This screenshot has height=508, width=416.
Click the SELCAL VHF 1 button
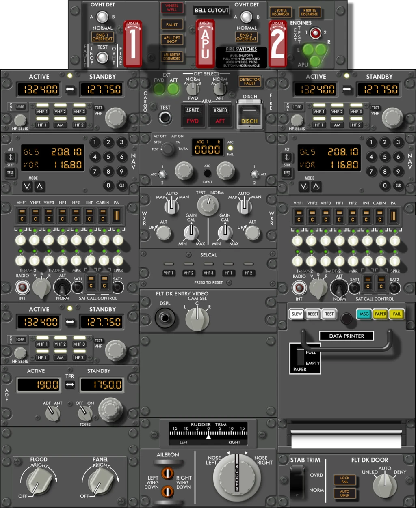pyautogui.click(x=169, y=273)
